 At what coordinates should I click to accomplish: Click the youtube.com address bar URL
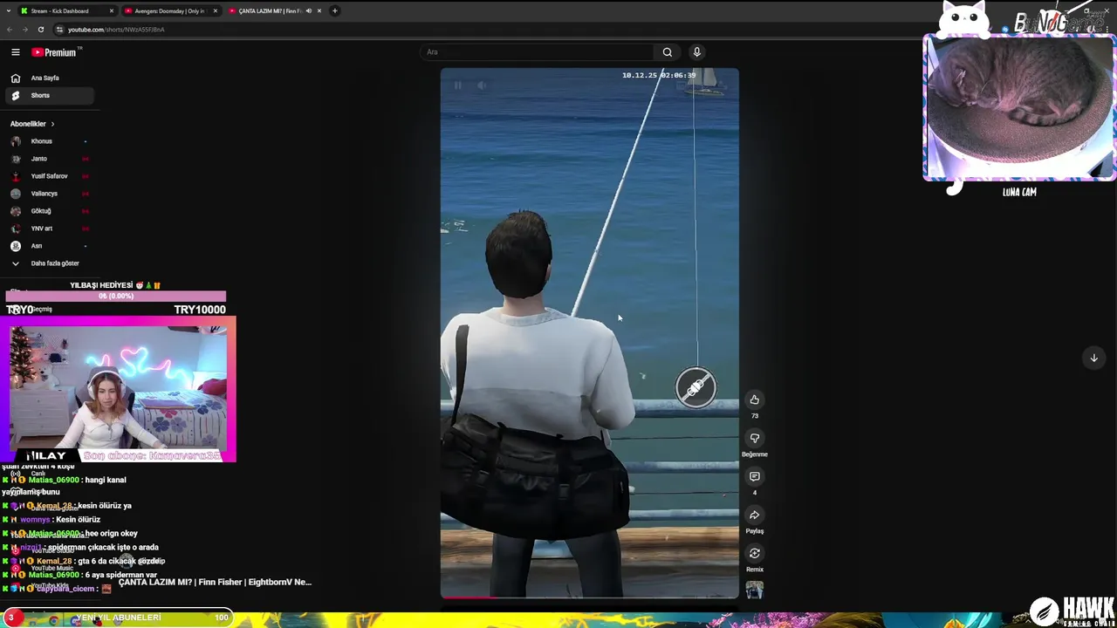(x=116, y=30)
